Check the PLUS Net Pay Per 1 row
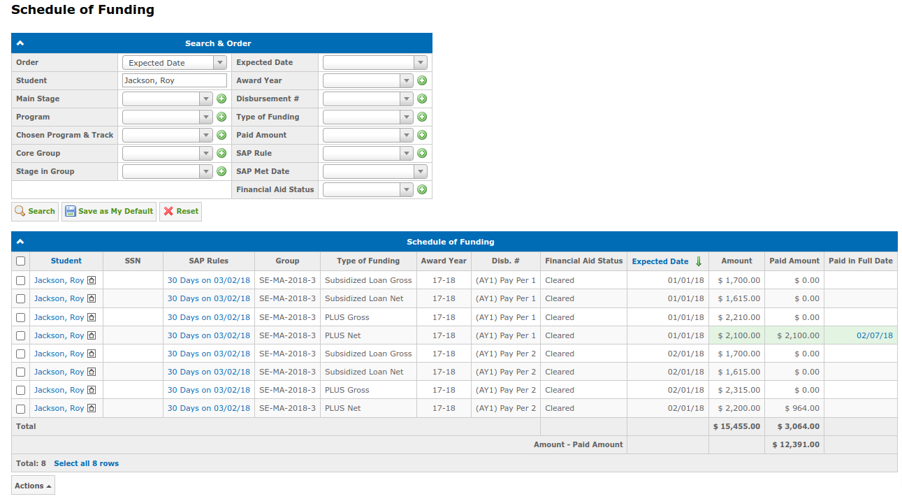 coord(21,335)
